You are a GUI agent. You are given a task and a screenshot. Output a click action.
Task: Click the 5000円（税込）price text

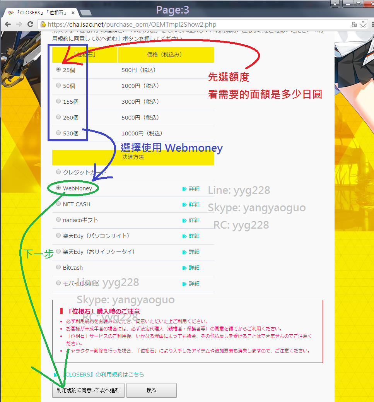140,118
